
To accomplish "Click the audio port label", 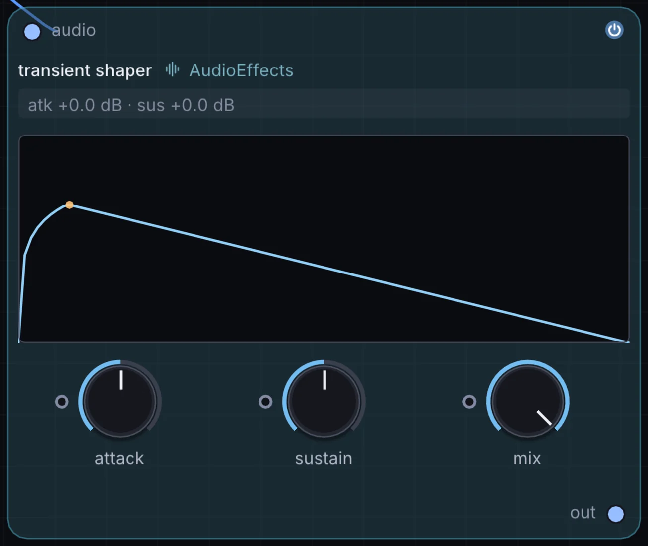I will [x=74, y=30].
